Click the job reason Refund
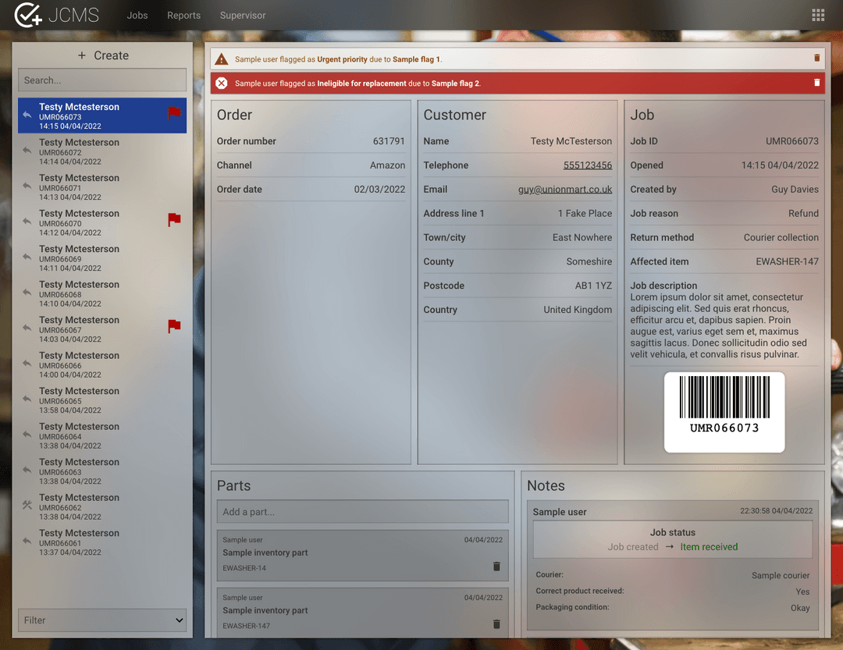Screen dimensions: 843x650 point(803,214)
